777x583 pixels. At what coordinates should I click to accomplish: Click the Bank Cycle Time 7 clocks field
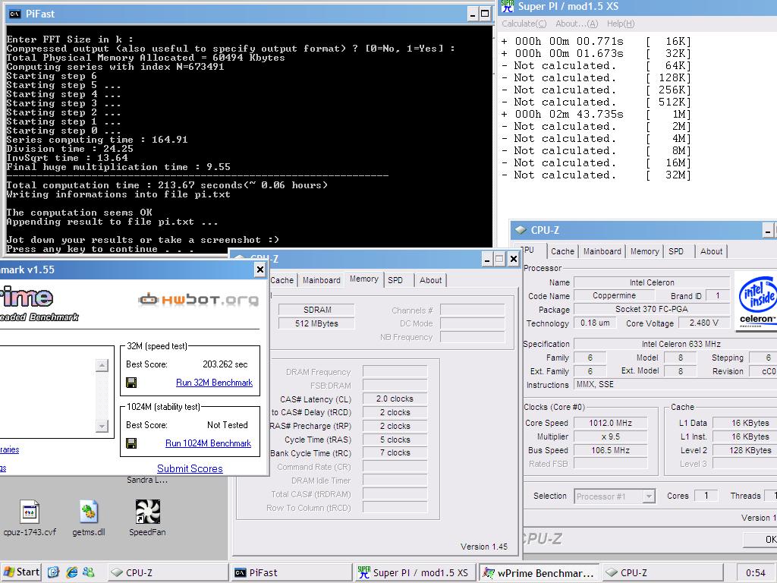click(395, 452)
